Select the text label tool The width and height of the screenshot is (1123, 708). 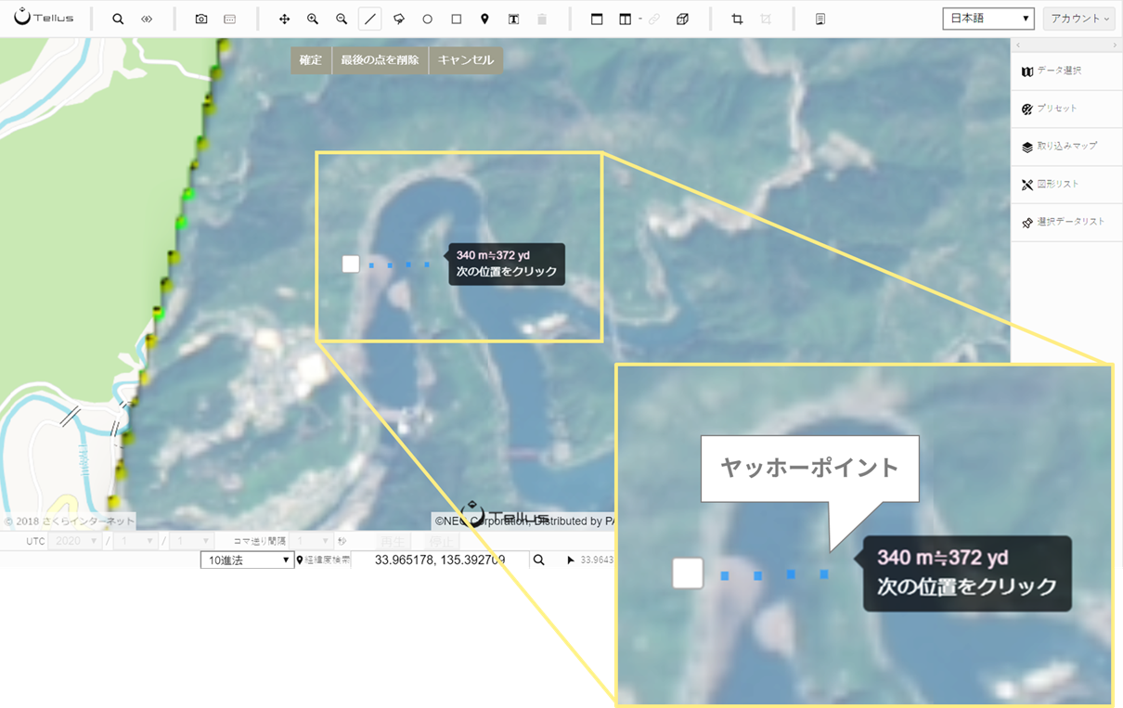[x=513, y=19]
